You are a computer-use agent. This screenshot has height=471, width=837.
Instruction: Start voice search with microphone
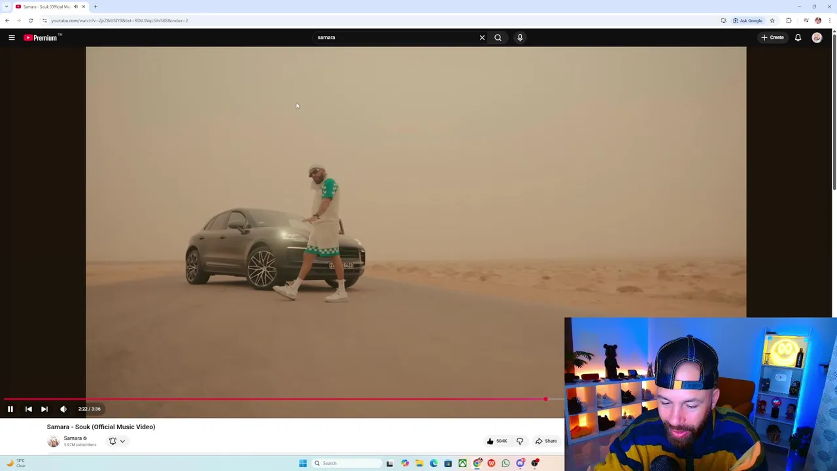520,38
